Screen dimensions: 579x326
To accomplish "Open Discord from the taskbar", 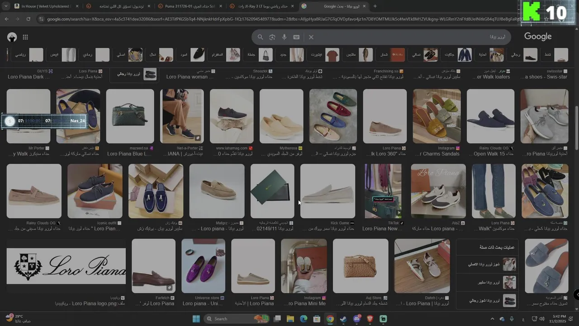I will pyautogui.click(x=357, y=319).
